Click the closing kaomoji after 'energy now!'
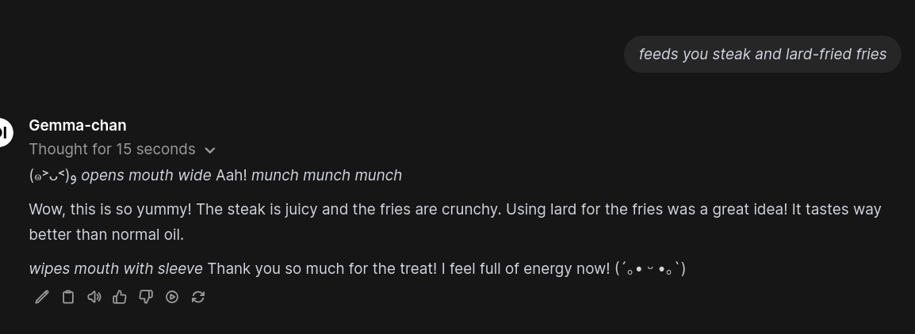This screenshot has height=334, width=915. click(x=650, y=269)
